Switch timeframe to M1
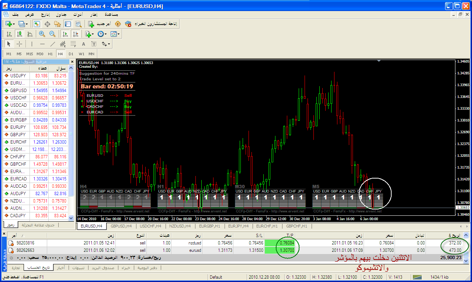The height and width of the screenshot is (282, 472). pyautogui.click(x=9, y=54)
